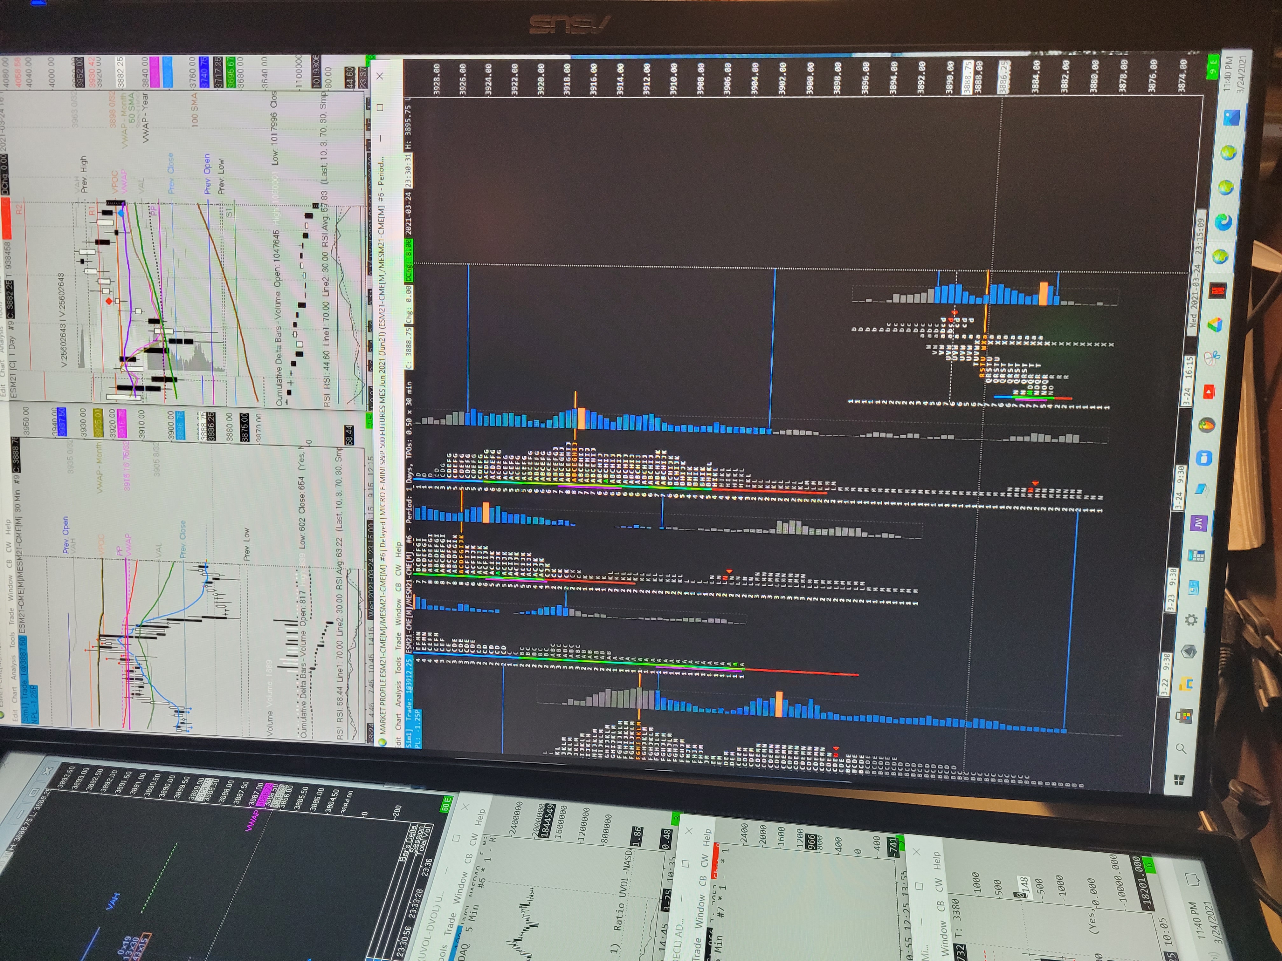The width and height of the screenshot is (1282, 961).
Task: Click the 'Sim1] Trade: 1@3912.25' position box
Action: click(x=409, y=701)
